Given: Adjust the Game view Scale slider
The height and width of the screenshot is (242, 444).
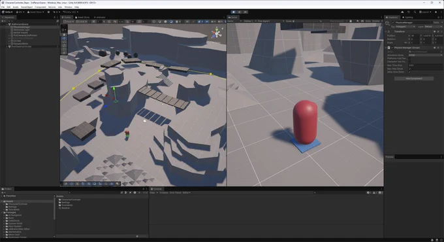Looking at the screenshot, I should [x=308, y=21].
